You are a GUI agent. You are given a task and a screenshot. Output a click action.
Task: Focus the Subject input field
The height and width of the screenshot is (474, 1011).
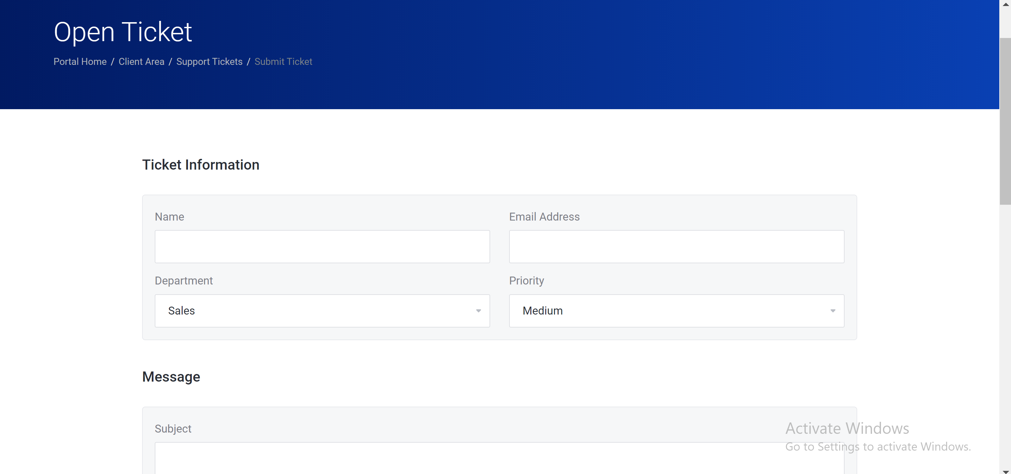point(499,458)
